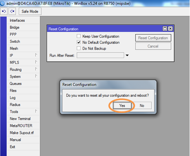Expand the Tools submenu arrow
The image size is (190, 156).
tap(36, 111)
